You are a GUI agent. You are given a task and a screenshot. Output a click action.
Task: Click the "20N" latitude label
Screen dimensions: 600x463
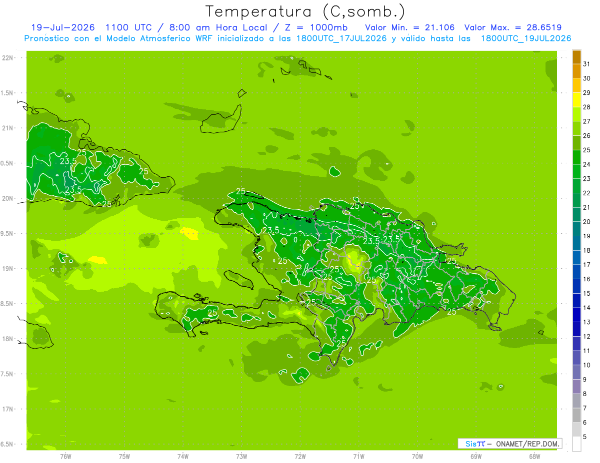point(7,198)
